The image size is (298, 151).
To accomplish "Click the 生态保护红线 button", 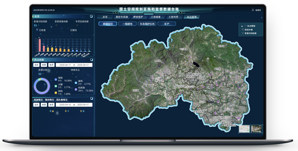I will click(146, 24).
